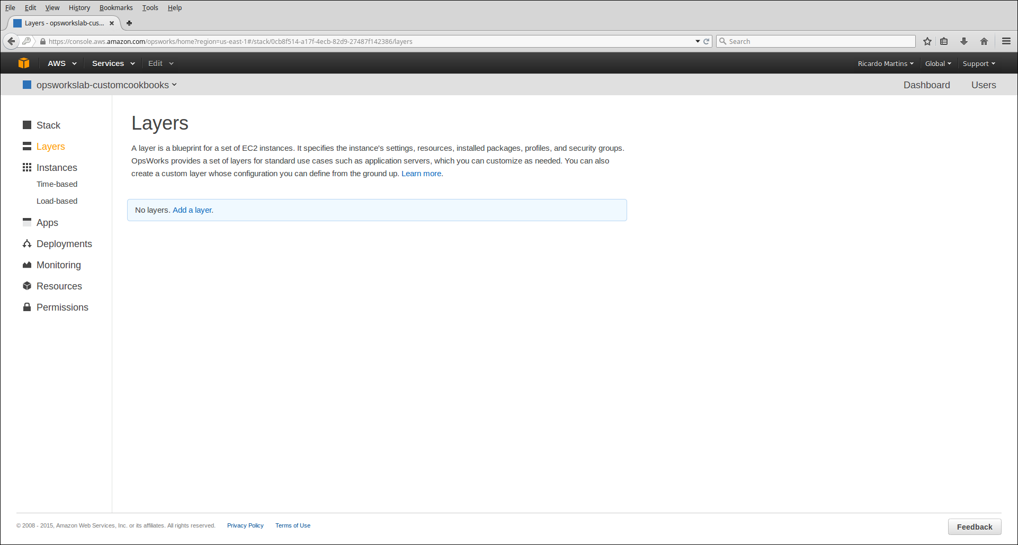The width and height of the screenshot is (1018, 545).
Task: Reload the page with the refresh icon
Action: (706, 41)
